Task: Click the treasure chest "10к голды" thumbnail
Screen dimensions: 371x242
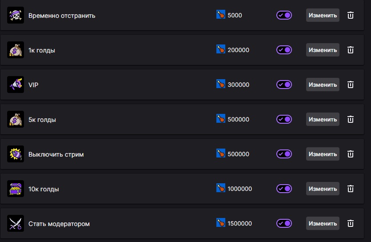Action: point(16,189)
